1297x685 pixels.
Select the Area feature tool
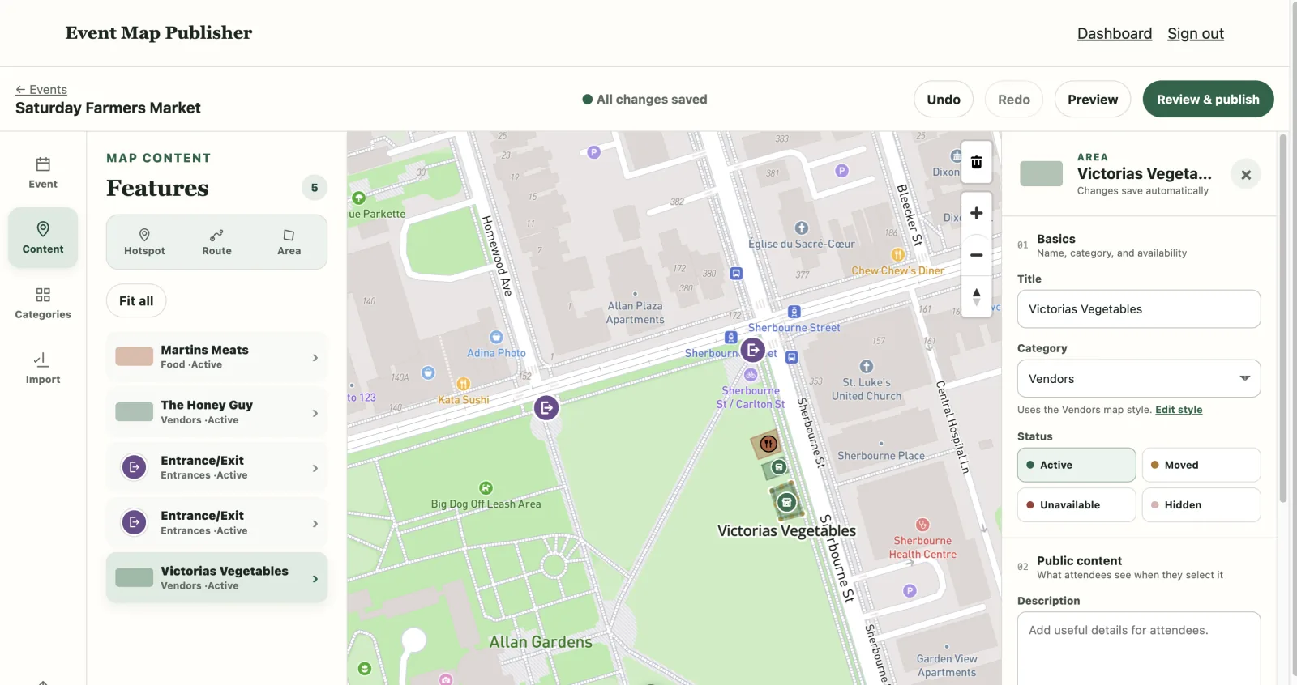(289, 242)
